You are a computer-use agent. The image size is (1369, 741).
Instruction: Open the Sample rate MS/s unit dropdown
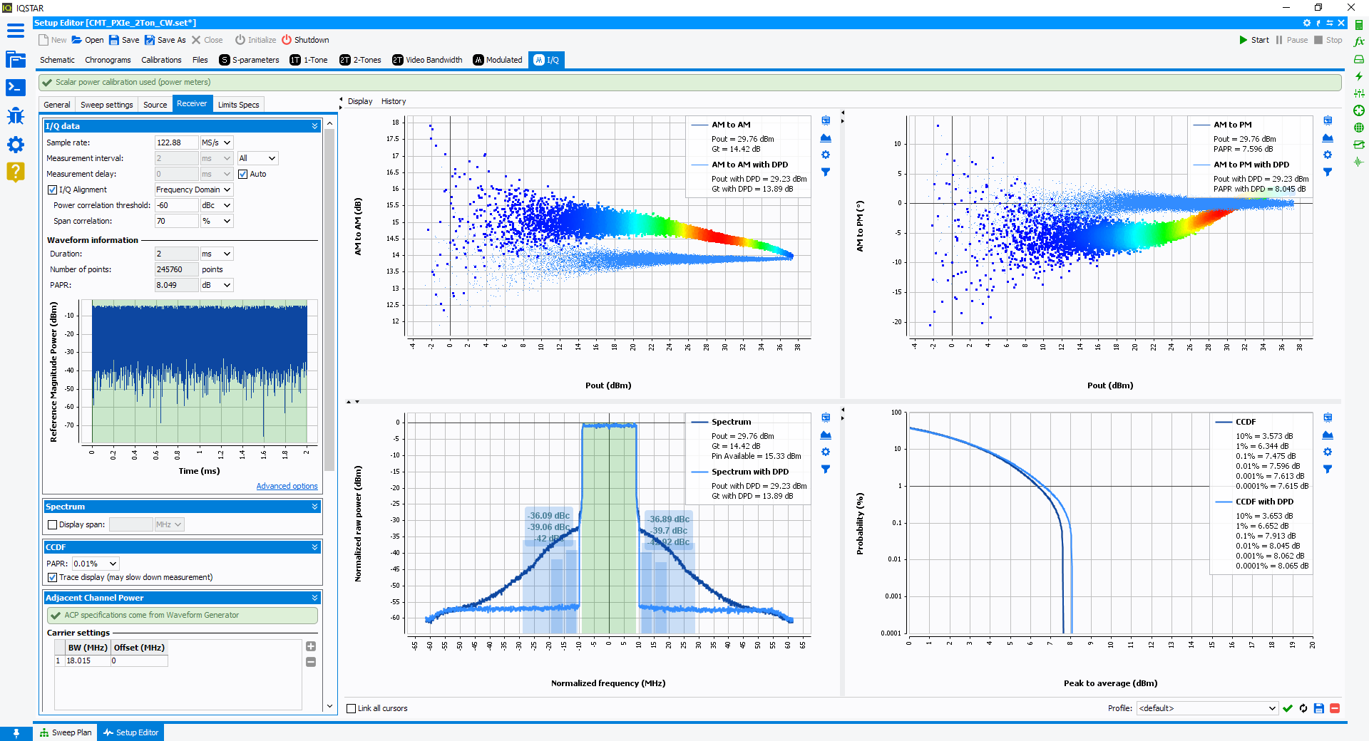(216, 142)
